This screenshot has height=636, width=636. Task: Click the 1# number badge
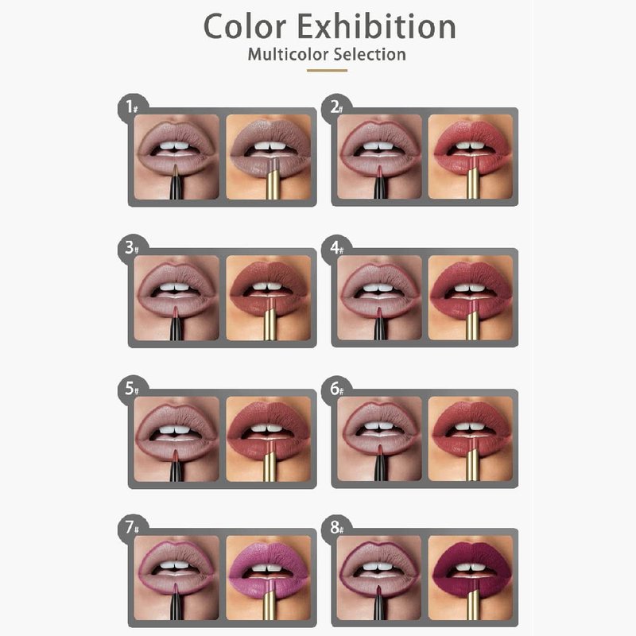pos(133,107)
